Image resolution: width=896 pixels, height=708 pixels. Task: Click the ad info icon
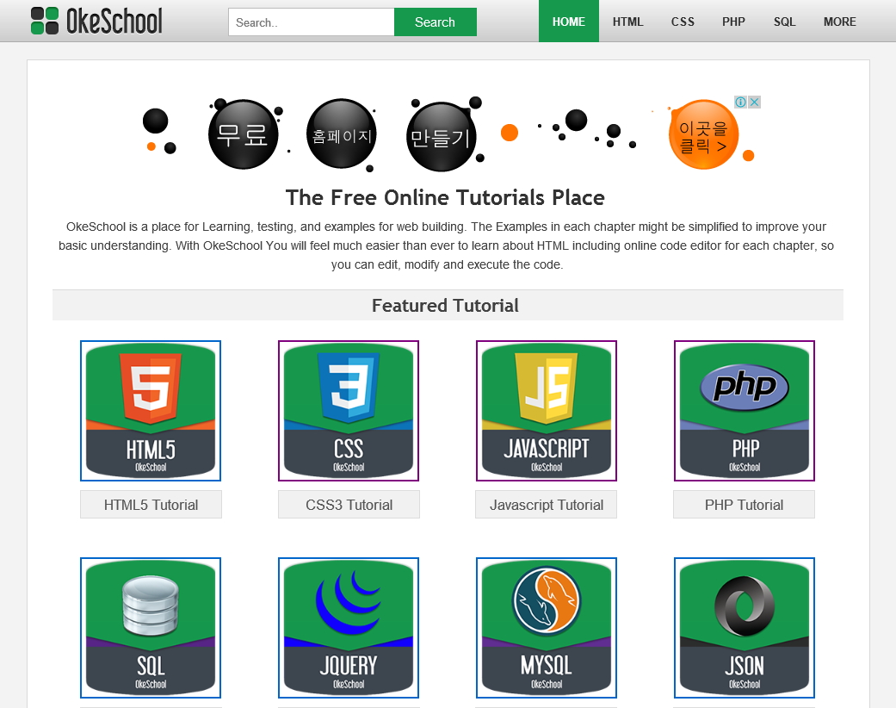point(740,102)
